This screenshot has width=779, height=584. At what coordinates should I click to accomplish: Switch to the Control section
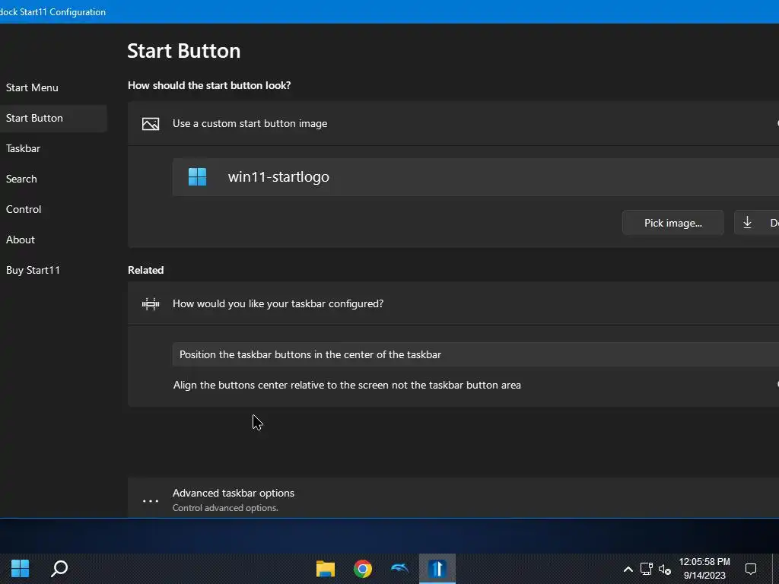point(24,209)
